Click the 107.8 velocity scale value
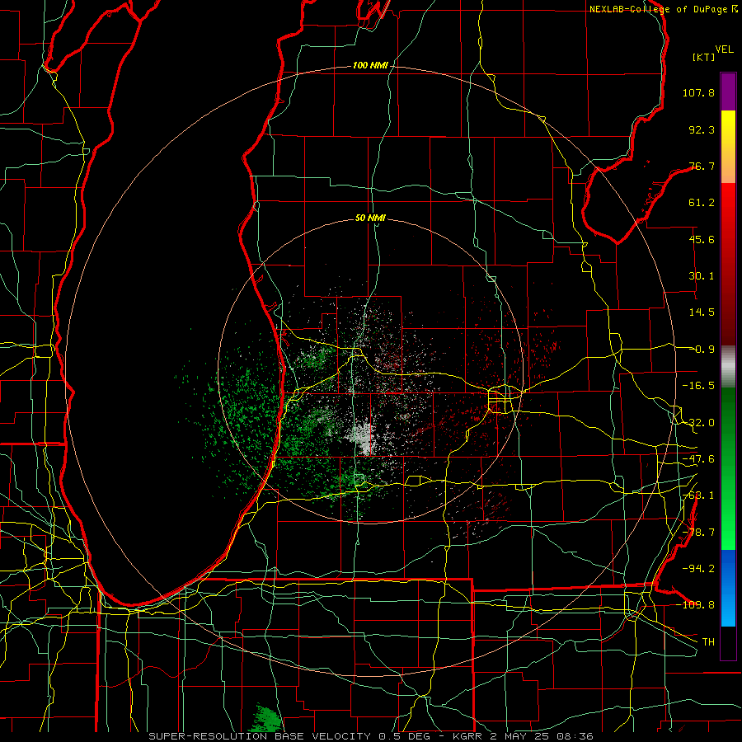 pos(698,92)
